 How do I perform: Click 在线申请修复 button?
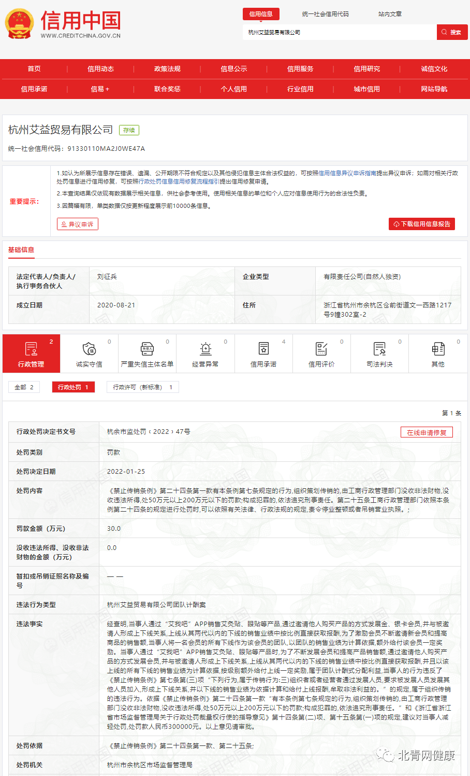tap(427, 432)
